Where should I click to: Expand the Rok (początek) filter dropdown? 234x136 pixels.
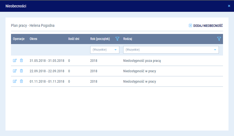[115, 50]
